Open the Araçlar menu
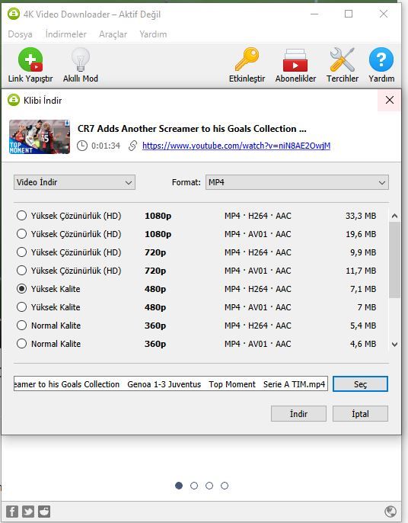 (113, 34)
